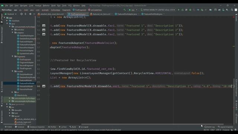The width and height of the screenshot is (238, 134).
Task: Expand the drawable folder arrow
Action: coord(10,110)
